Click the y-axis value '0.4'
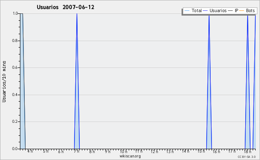This screenshot has width=260, height=160. (x=15, y=95)
